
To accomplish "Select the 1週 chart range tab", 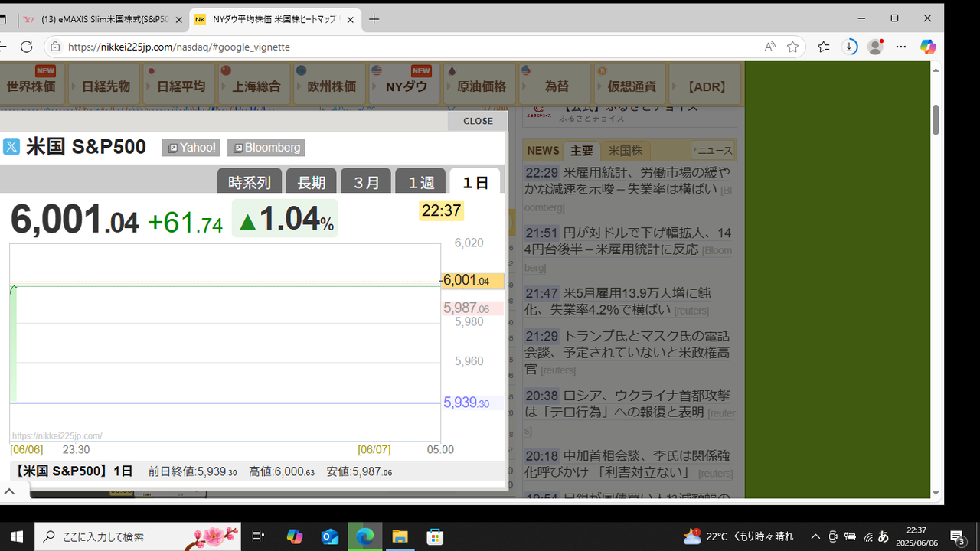I will (420, 182).
